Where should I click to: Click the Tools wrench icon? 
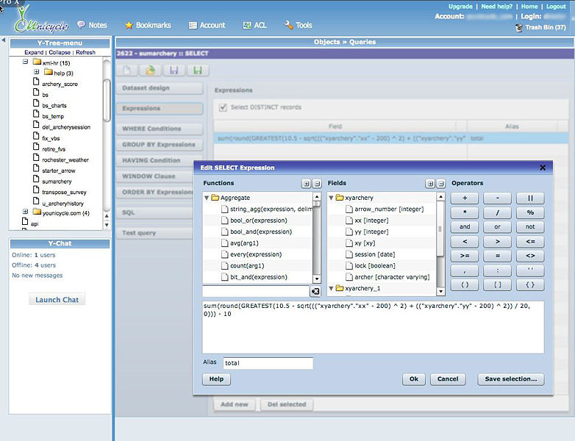tap(288, 25)
